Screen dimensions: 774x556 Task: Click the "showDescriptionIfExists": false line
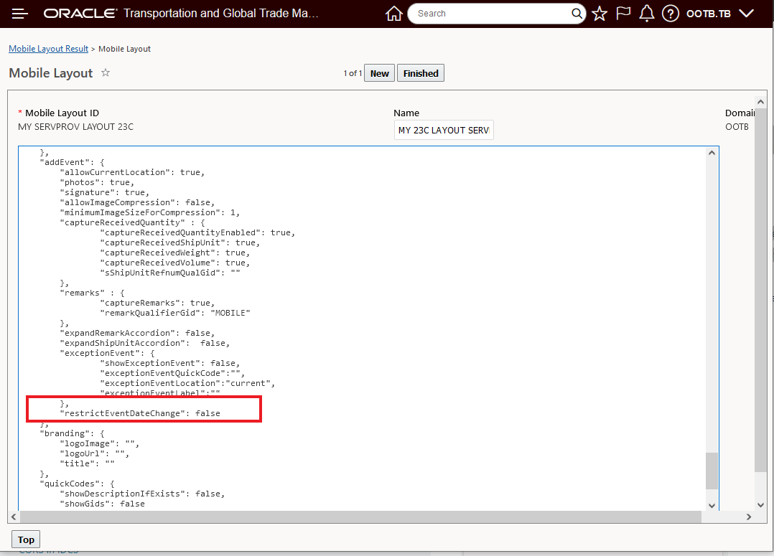[x=142, y=494]
